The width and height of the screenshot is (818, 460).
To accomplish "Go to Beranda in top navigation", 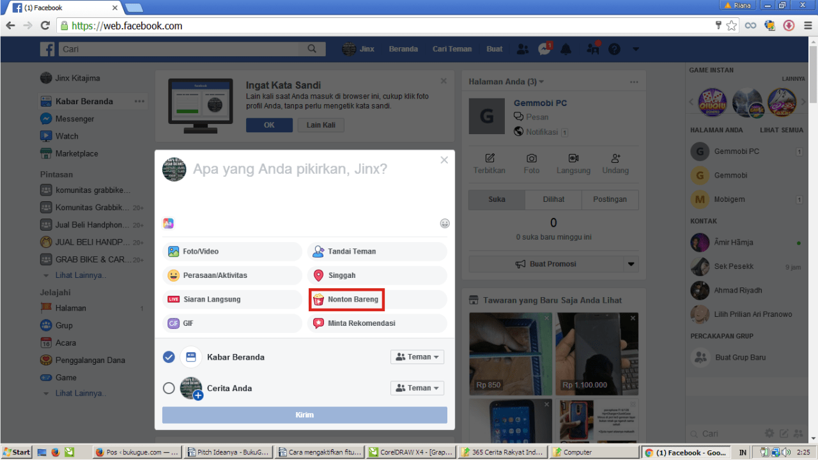I will click(x=403, y=49).
